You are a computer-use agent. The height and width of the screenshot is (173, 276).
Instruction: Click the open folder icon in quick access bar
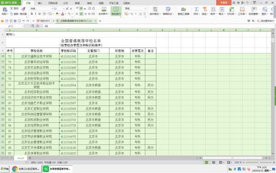[x=2, y=21]
